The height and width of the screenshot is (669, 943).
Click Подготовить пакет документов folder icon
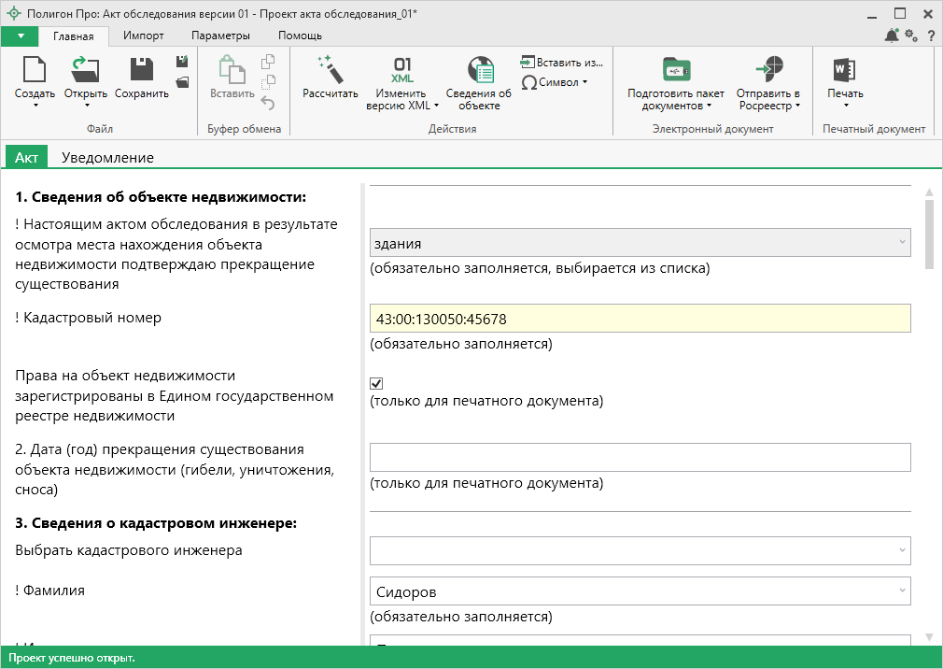(675, 71)
